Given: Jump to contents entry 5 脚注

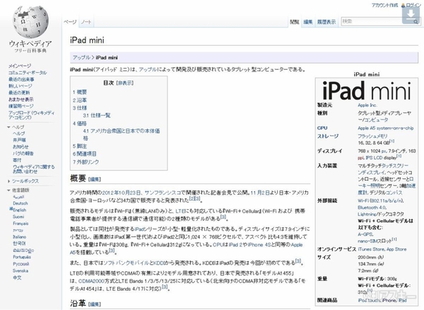Looking at the screenshot, I should [x=80, y=146].
